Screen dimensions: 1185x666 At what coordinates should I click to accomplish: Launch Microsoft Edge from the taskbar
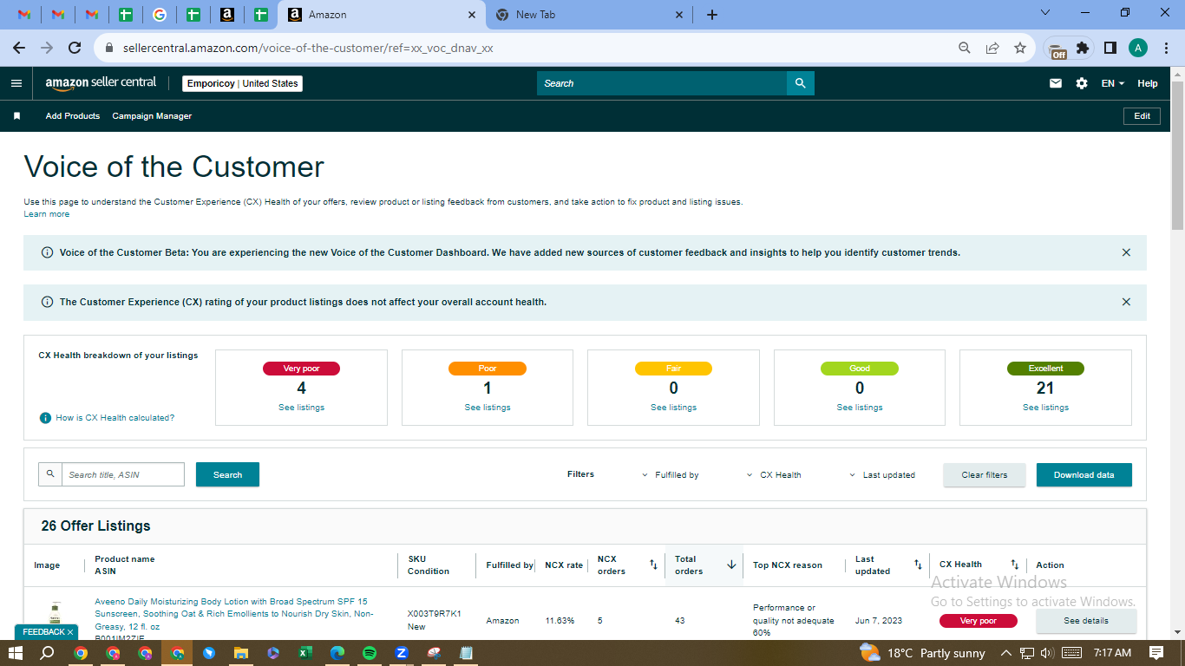click(337, 653)
